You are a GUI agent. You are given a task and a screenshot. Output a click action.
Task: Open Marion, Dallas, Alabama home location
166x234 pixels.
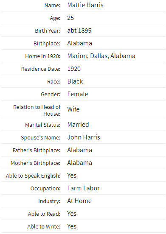coord(101,56)
